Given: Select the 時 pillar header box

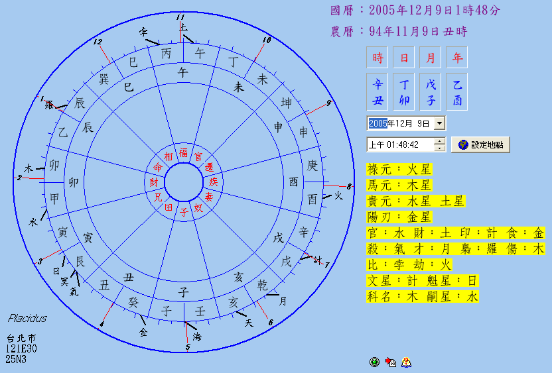Looking at the screenshot, I should click(x=377, y=57).
